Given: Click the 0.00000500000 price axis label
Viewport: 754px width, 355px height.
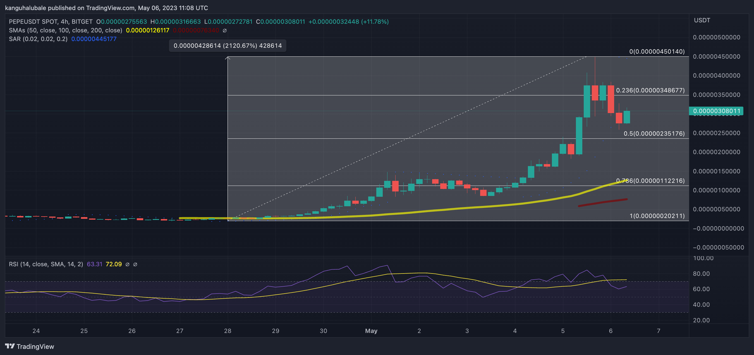Looking at the screenshot, I should click(717, 37).
